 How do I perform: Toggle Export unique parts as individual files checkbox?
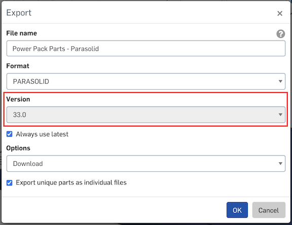pyautogui.click(x=9, y=182)
